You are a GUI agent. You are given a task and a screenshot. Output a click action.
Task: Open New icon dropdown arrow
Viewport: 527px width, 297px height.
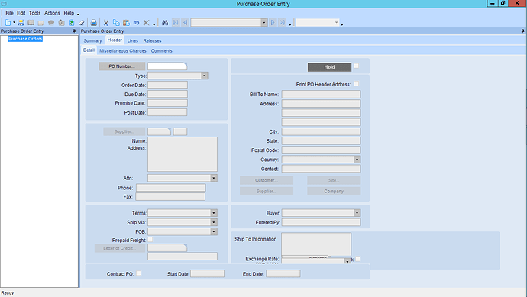click(14, 22)
